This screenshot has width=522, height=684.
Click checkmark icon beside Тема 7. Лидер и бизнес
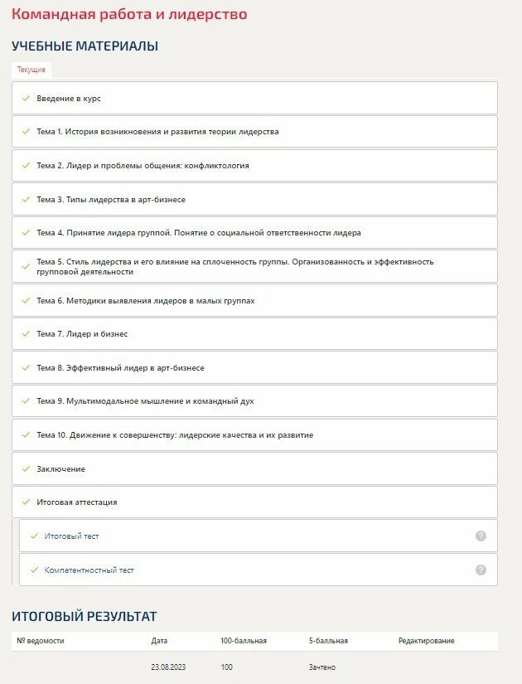pyautogui.click(x=26, y=333)
